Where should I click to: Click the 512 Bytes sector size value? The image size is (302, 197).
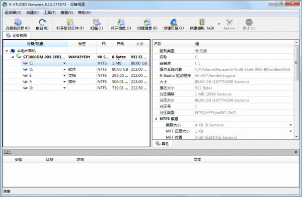click(x=203, y=88)
